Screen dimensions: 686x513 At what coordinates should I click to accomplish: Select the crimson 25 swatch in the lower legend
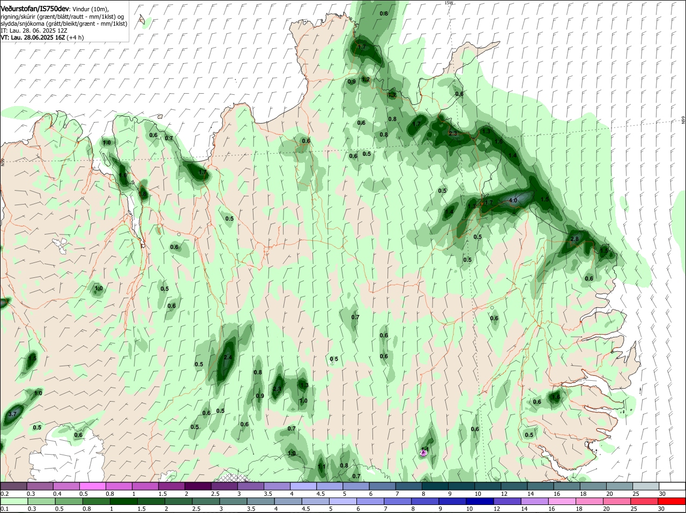click(x=645, y=501)
